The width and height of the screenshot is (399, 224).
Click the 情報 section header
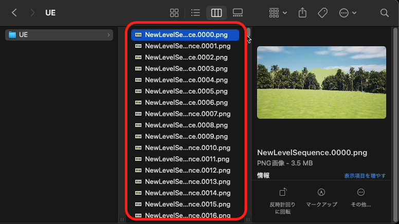(x=263, y=175)
